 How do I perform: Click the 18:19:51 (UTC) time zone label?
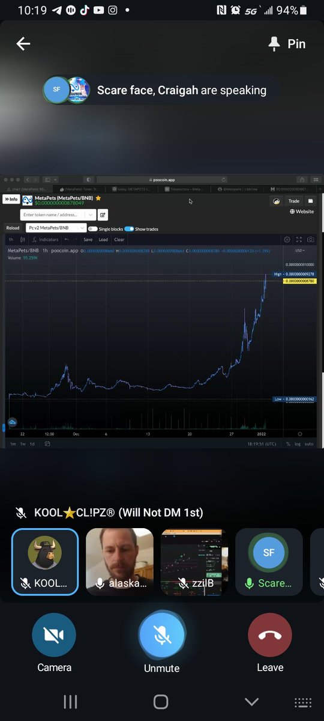coord(262,444)
